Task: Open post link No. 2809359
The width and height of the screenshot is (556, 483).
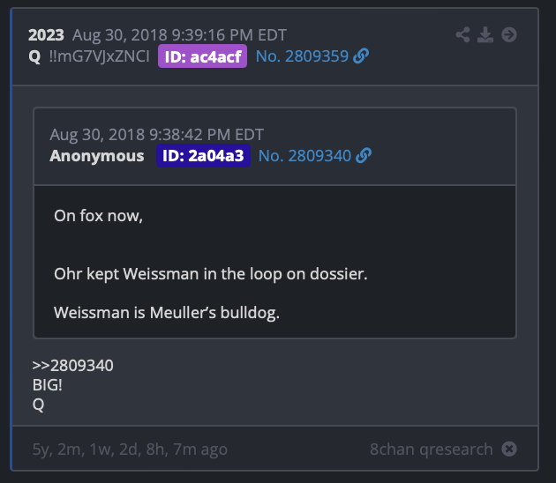Action: [302, 56]
